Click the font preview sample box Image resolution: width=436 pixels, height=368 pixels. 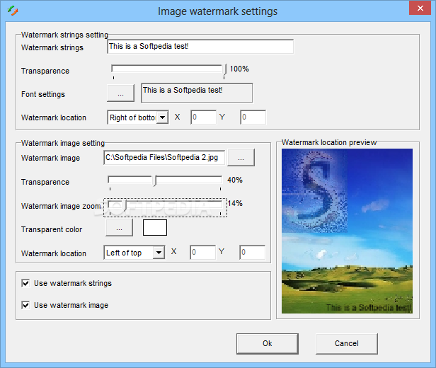197,93
